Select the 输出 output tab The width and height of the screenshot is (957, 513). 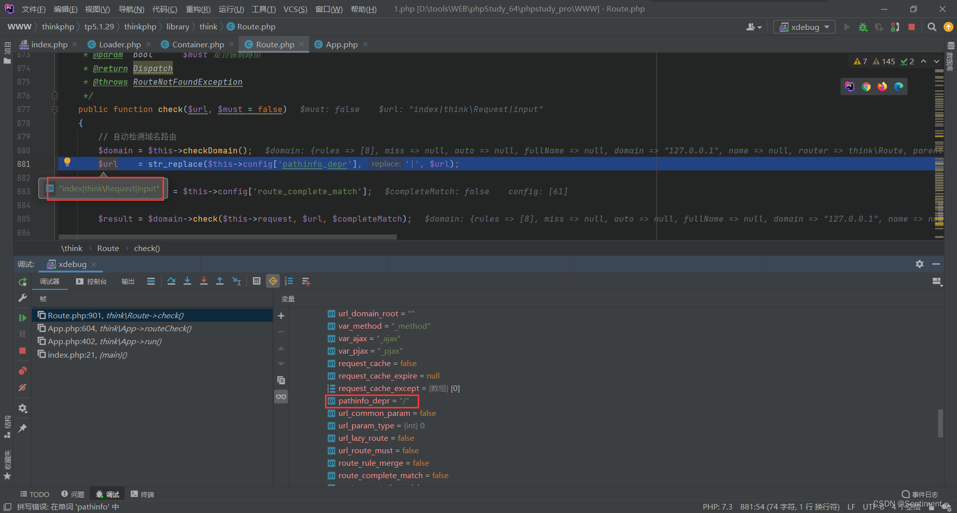(128, 281)
